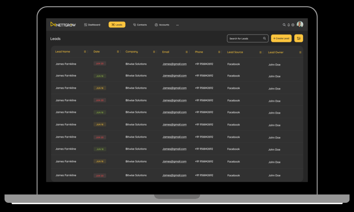The height and width of the screenshot is (212, 354).
Task: Click the NettGrow logo
Action: (63, 25)
